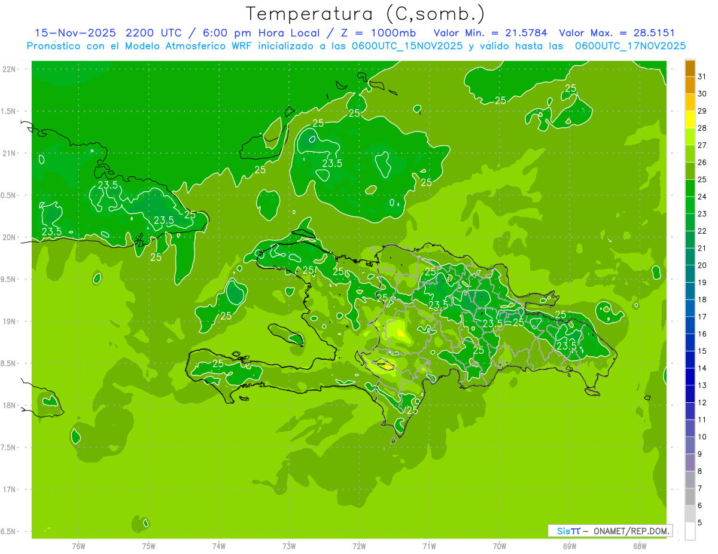Click the color scale label "29"
This screenshot has height=554, width=718.
702,111
